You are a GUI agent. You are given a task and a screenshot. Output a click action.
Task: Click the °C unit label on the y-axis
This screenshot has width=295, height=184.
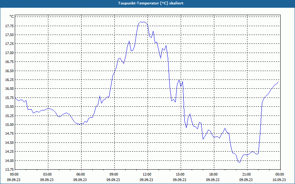12,17
